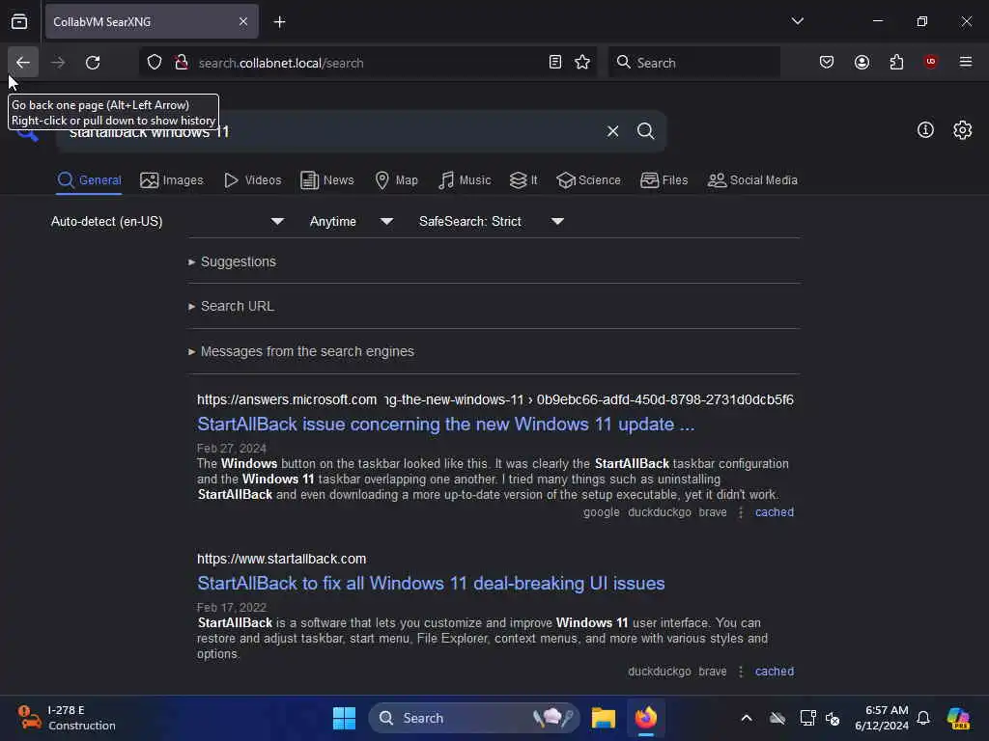This screenshot has width=989, height=741.
Task: Open the Extensions puzzle icon
Action: click(896, 63)
